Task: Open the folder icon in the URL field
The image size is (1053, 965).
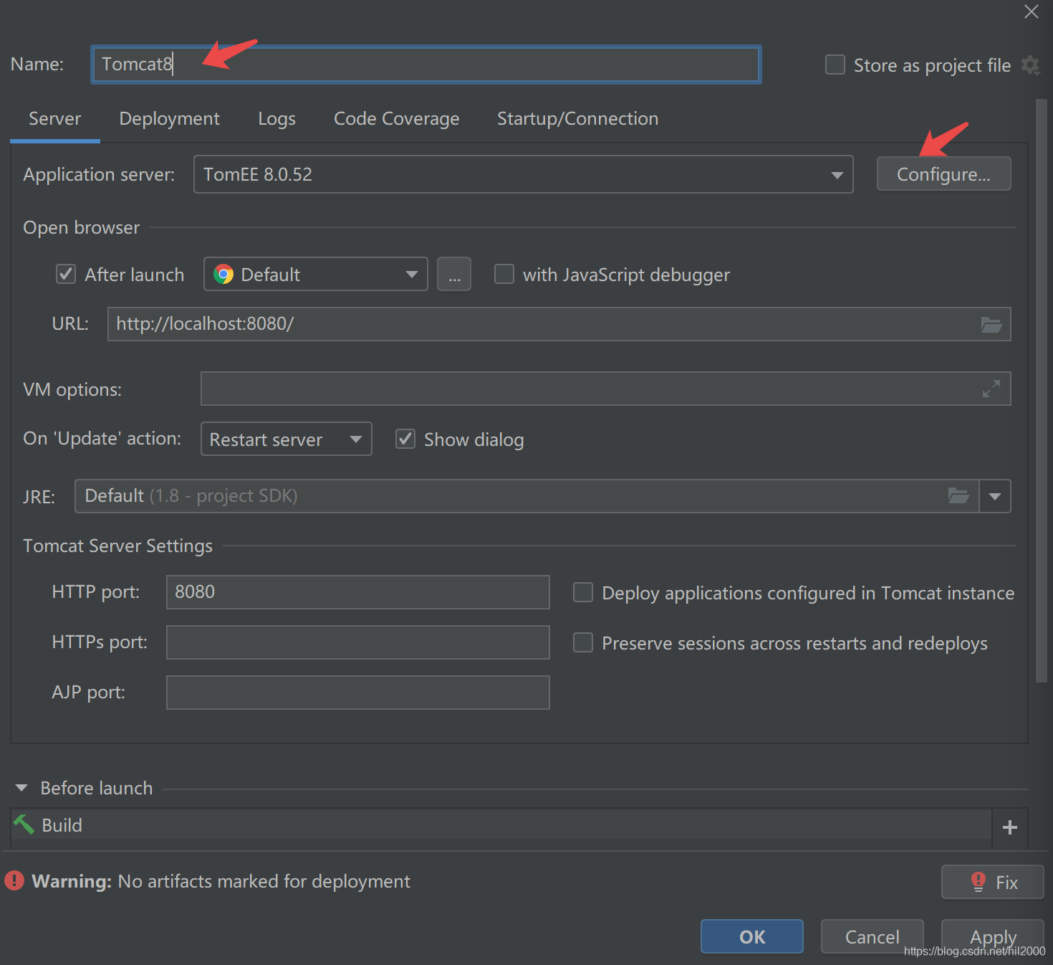Action: click(x=991, y=325)
